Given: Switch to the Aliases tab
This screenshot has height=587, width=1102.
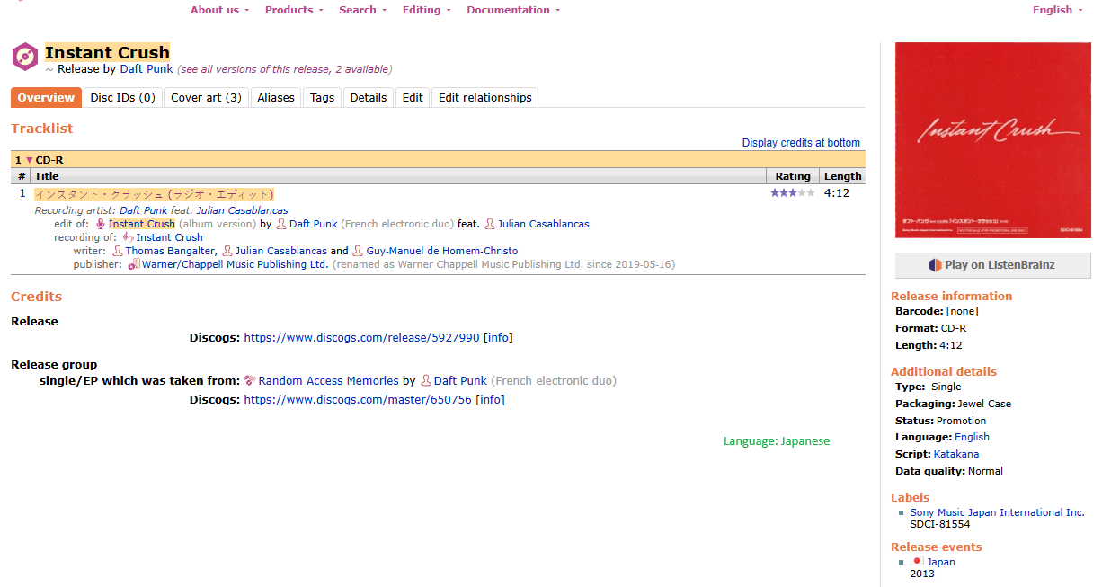Looking at the screenshot, I should [276, 97].
